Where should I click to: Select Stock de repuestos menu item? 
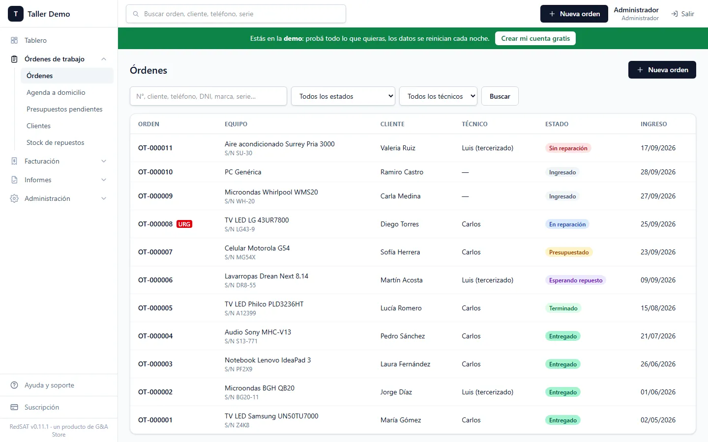click(x=56, y=142)
